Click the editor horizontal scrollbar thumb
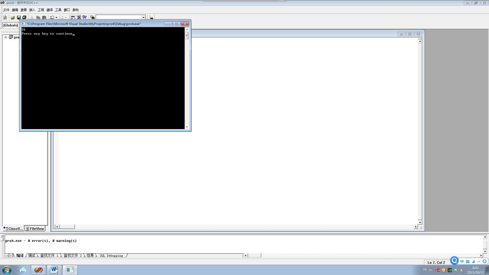This screenshot has width=489, height=275. coord(67,227)
